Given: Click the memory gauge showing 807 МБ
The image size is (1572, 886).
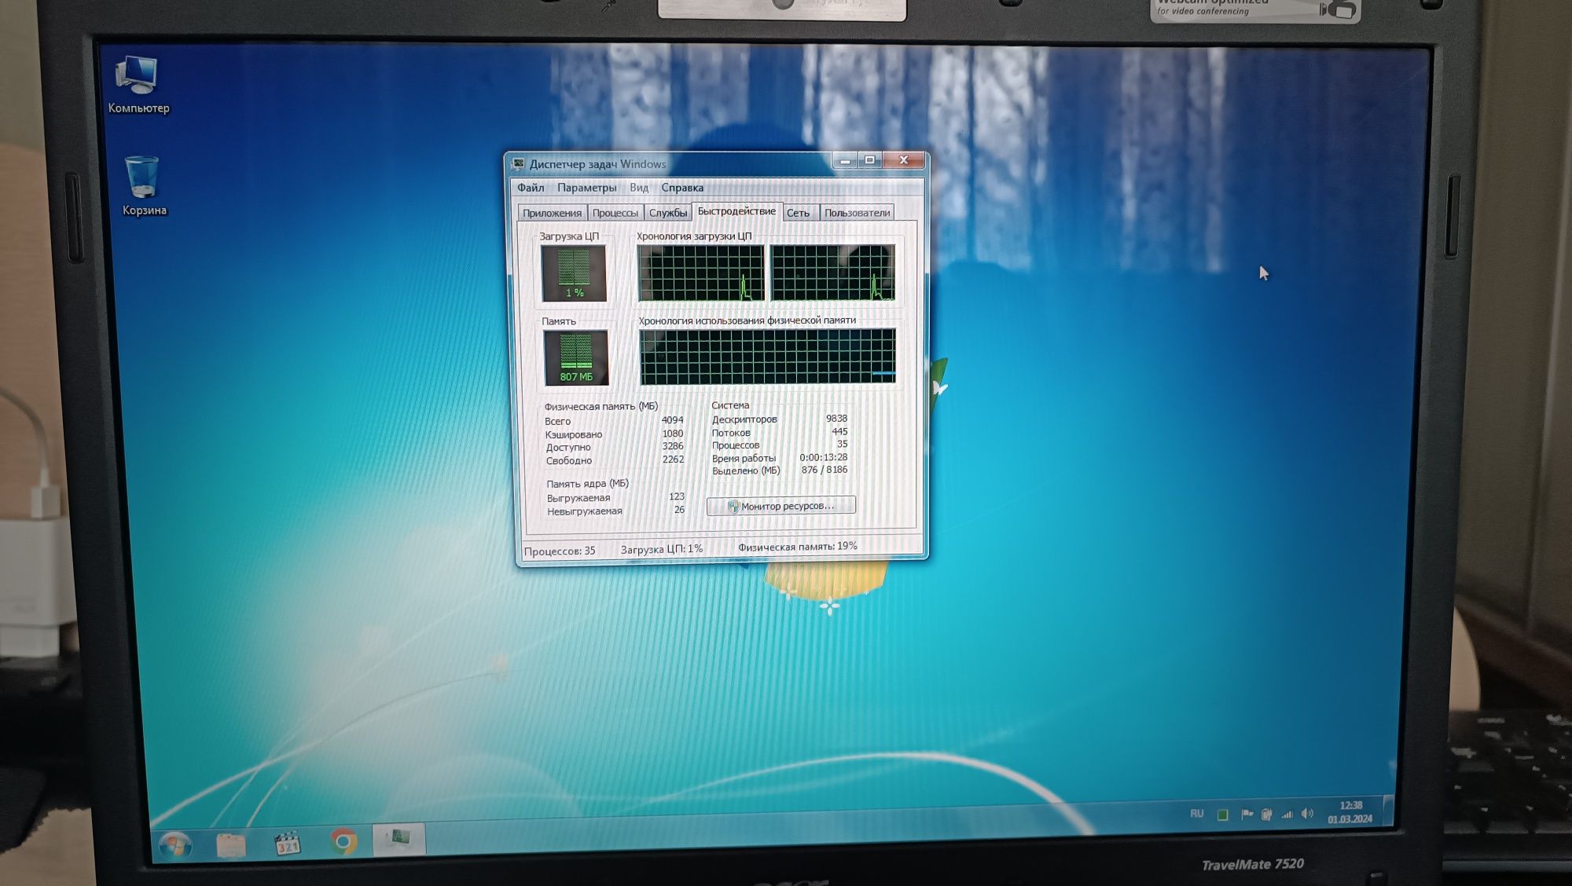Looking at the screenshot, I should (x=576, y=357).
